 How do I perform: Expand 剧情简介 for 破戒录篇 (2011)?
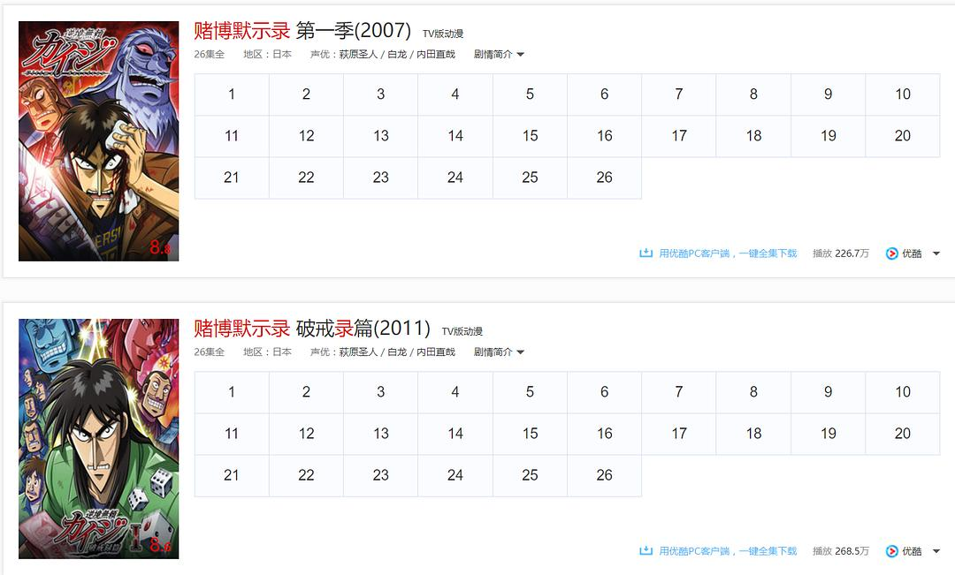(499, 352)
